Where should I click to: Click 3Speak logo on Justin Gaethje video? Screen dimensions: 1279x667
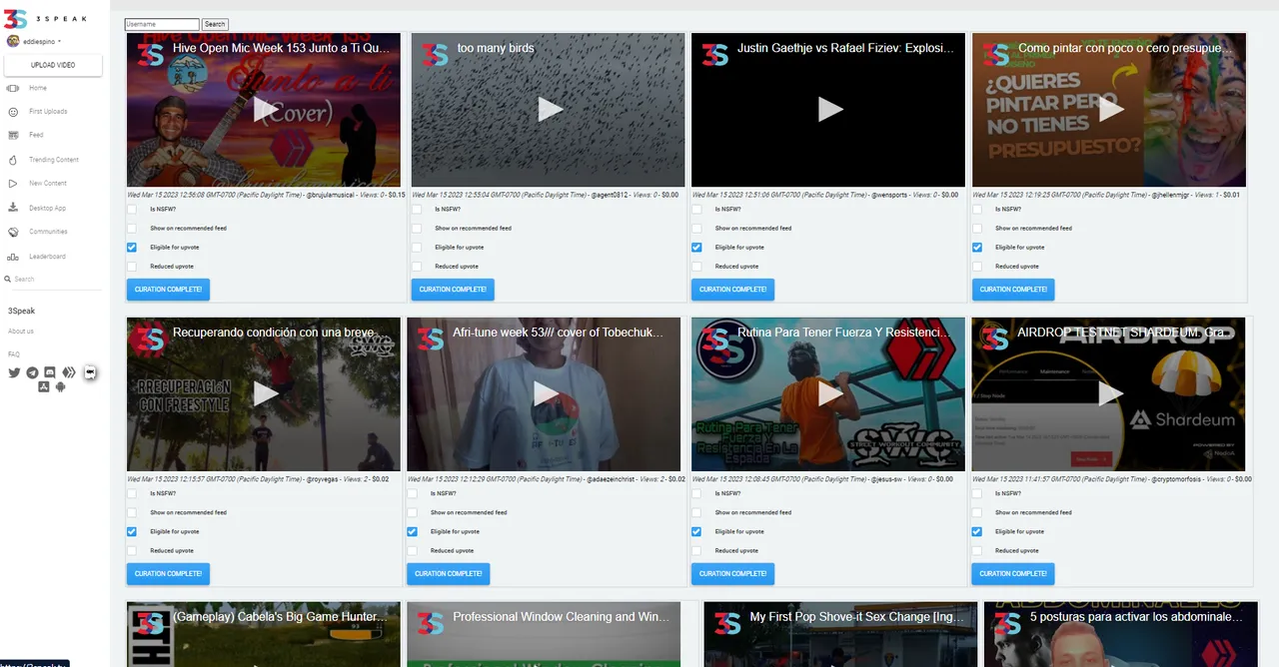coord(714,54)
